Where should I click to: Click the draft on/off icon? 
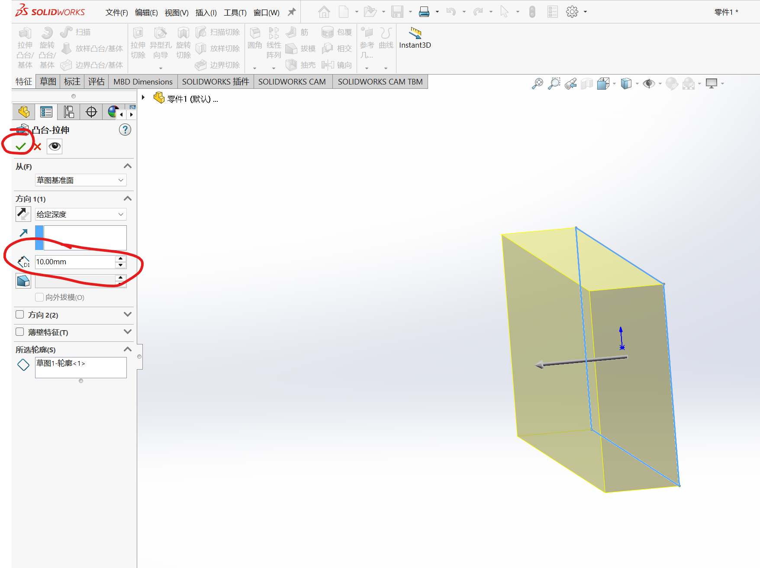pyautogui.click(x=23, y=281)
